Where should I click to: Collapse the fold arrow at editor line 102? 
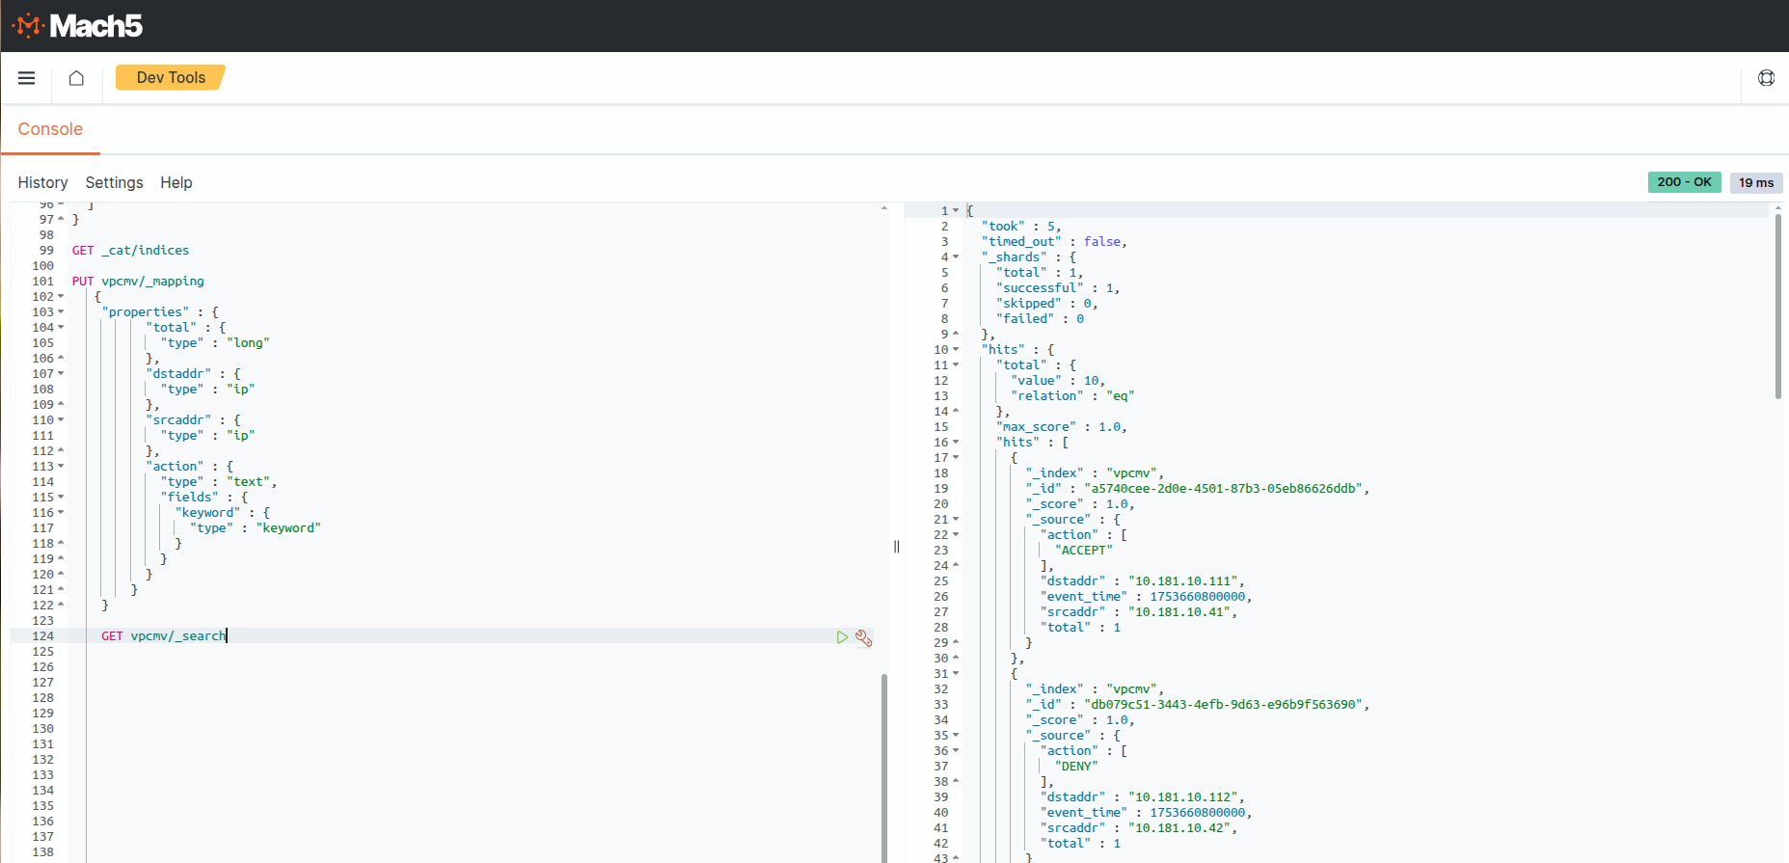pyautogui.click(x=61, y=297)
